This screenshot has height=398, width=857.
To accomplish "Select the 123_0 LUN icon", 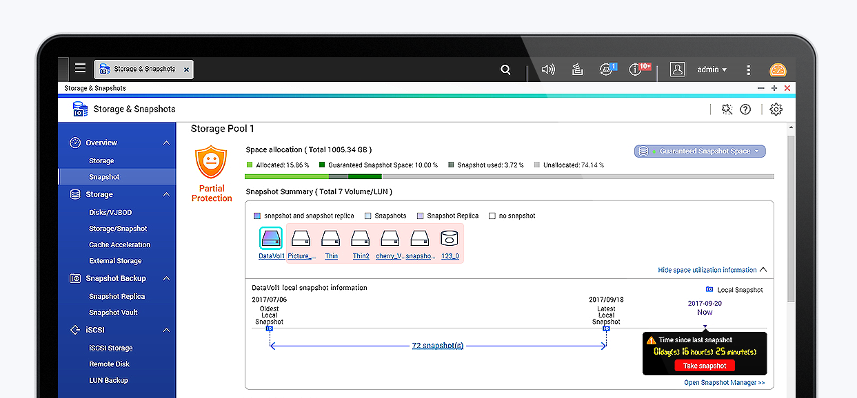I will point(450,238).
